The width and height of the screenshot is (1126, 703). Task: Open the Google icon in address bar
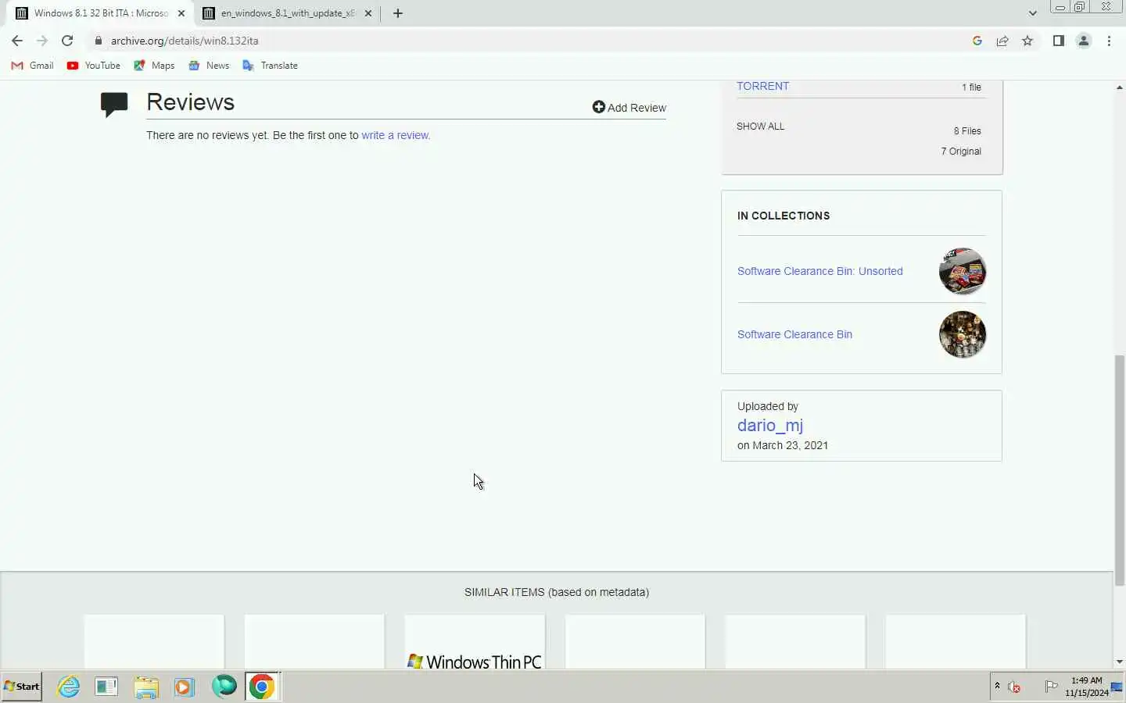977,41
